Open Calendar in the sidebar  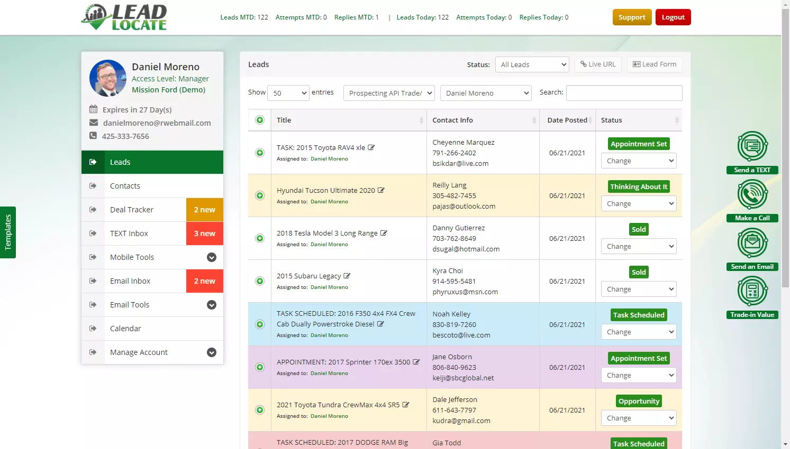tap(152, 329)
